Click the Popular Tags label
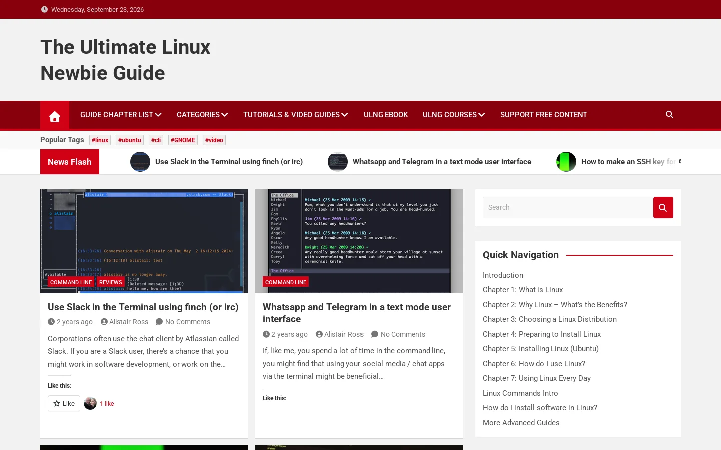Screen dimensions: 721x450 (62, 140)
